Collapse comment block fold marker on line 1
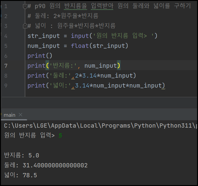The image size is (198, 186). click(x=25, y=6)
